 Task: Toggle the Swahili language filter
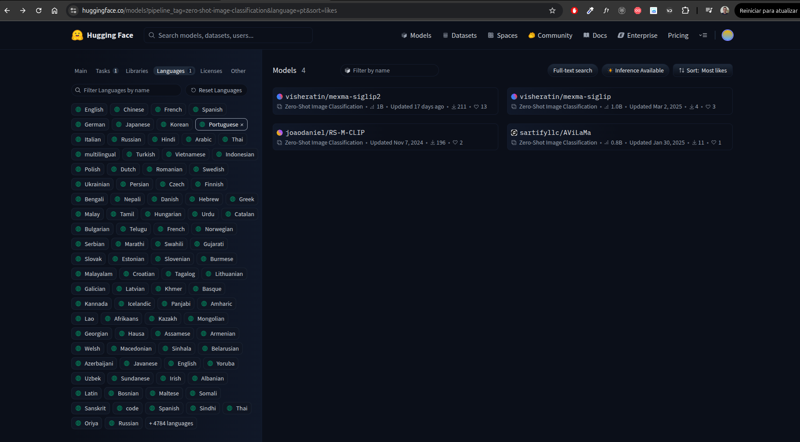click(169, 244)
